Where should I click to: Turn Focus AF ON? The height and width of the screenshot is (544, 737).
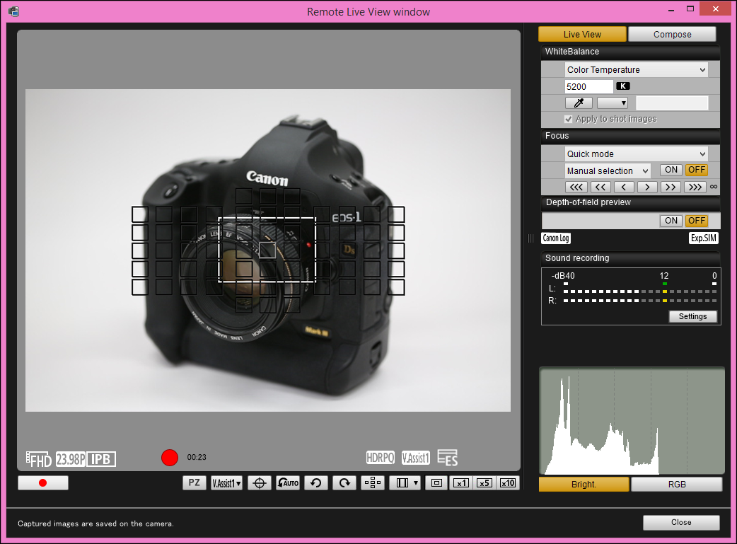click(671, 170)
